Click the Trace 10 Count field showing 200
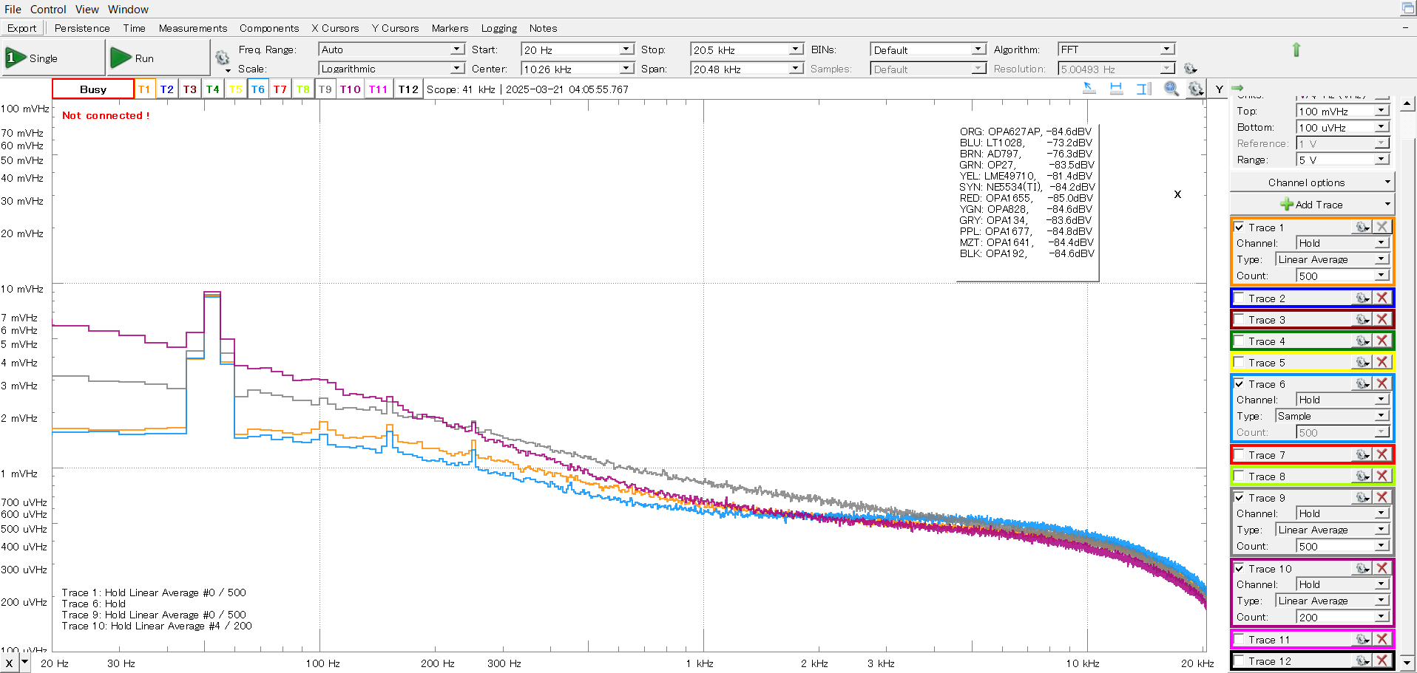The width and height of the screenshot is (1417, 673). point(1336,617)
